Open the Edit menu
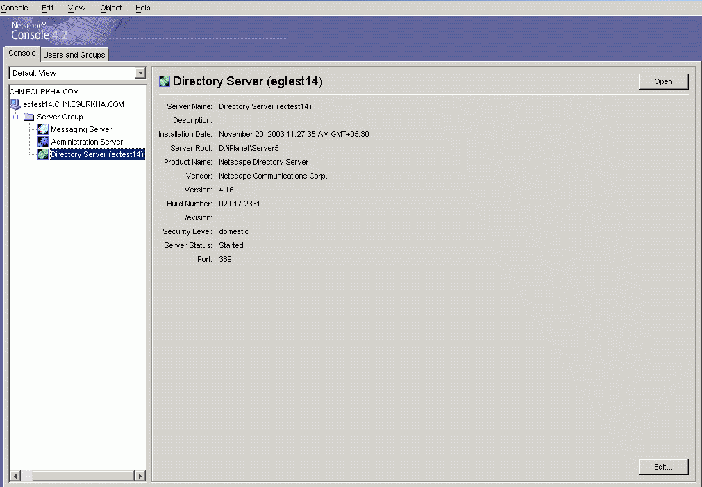Screen dimensions: 702x487 click(47, 8)
